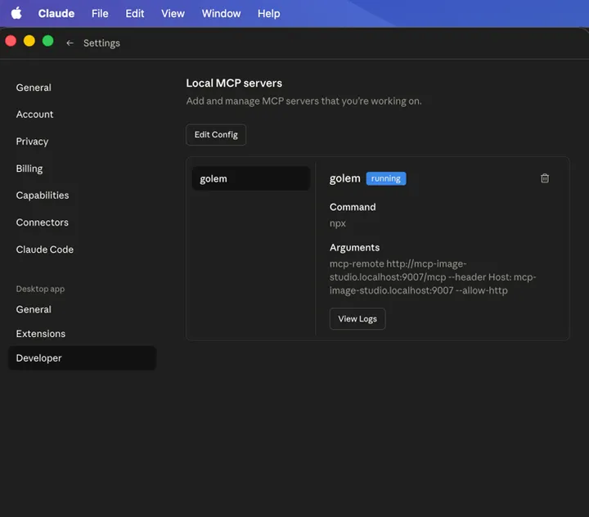Minimize the window with yellow button

click(x=29, y=41)
